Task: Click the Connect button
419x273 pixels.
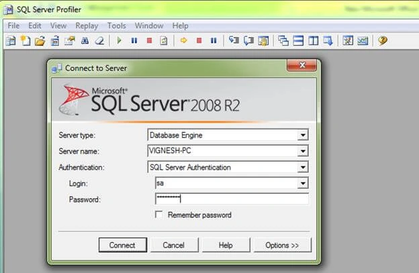Action: [x=123, y=245]
